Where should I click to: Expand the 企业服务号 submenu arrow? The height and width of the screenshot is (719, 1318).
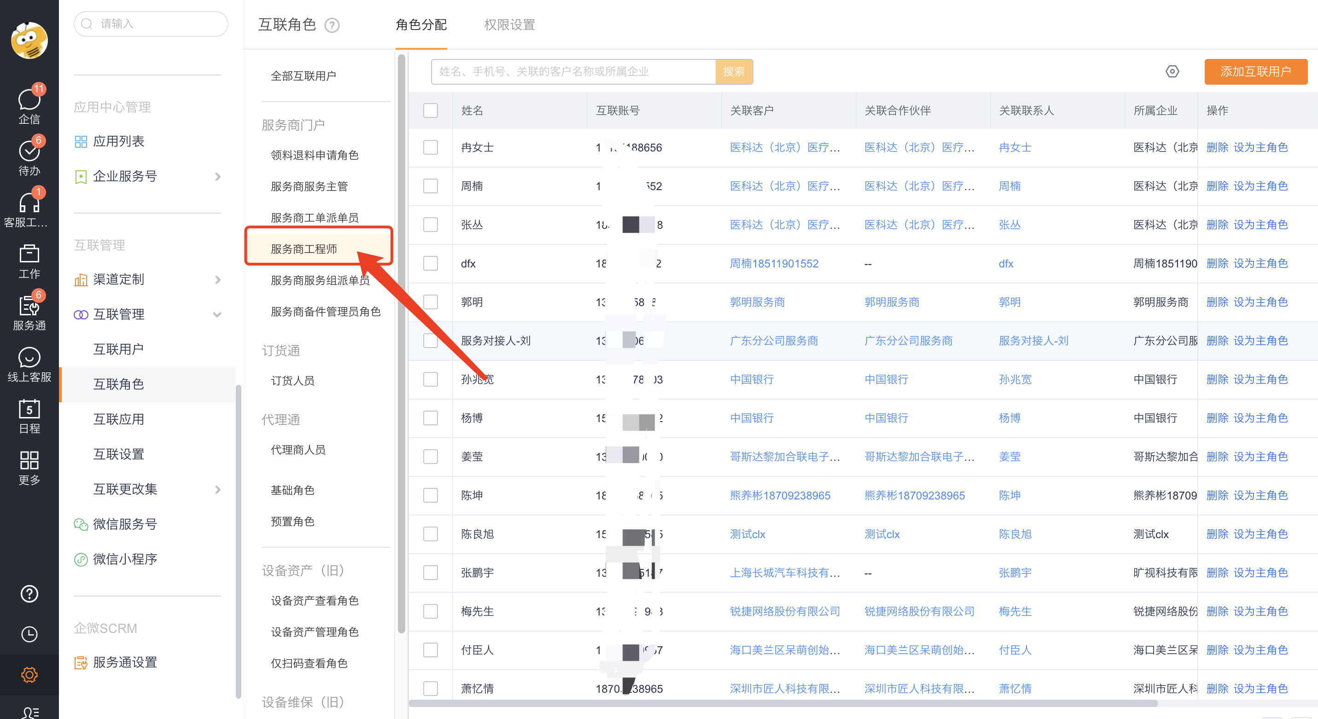(218, 177)
